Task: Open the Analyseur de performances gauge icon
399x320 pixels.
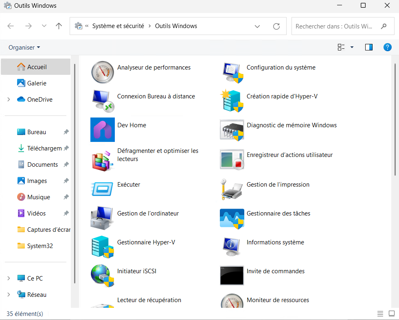Action: click(x=103, y=72)
